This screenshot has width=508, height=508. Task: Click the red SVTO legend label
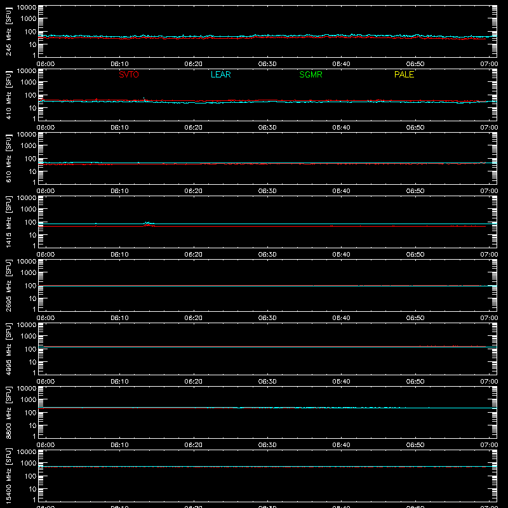[x=129, y=74]
